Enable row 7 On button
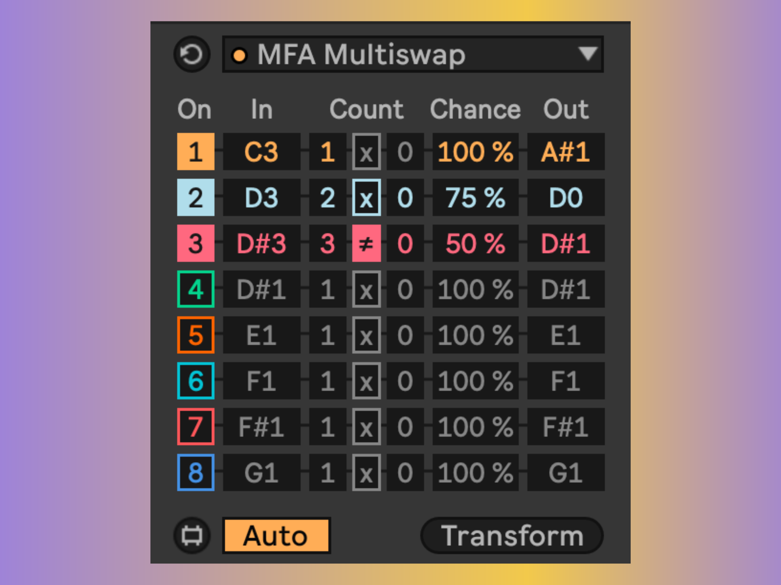781x585 pixels. coord(196,427)
